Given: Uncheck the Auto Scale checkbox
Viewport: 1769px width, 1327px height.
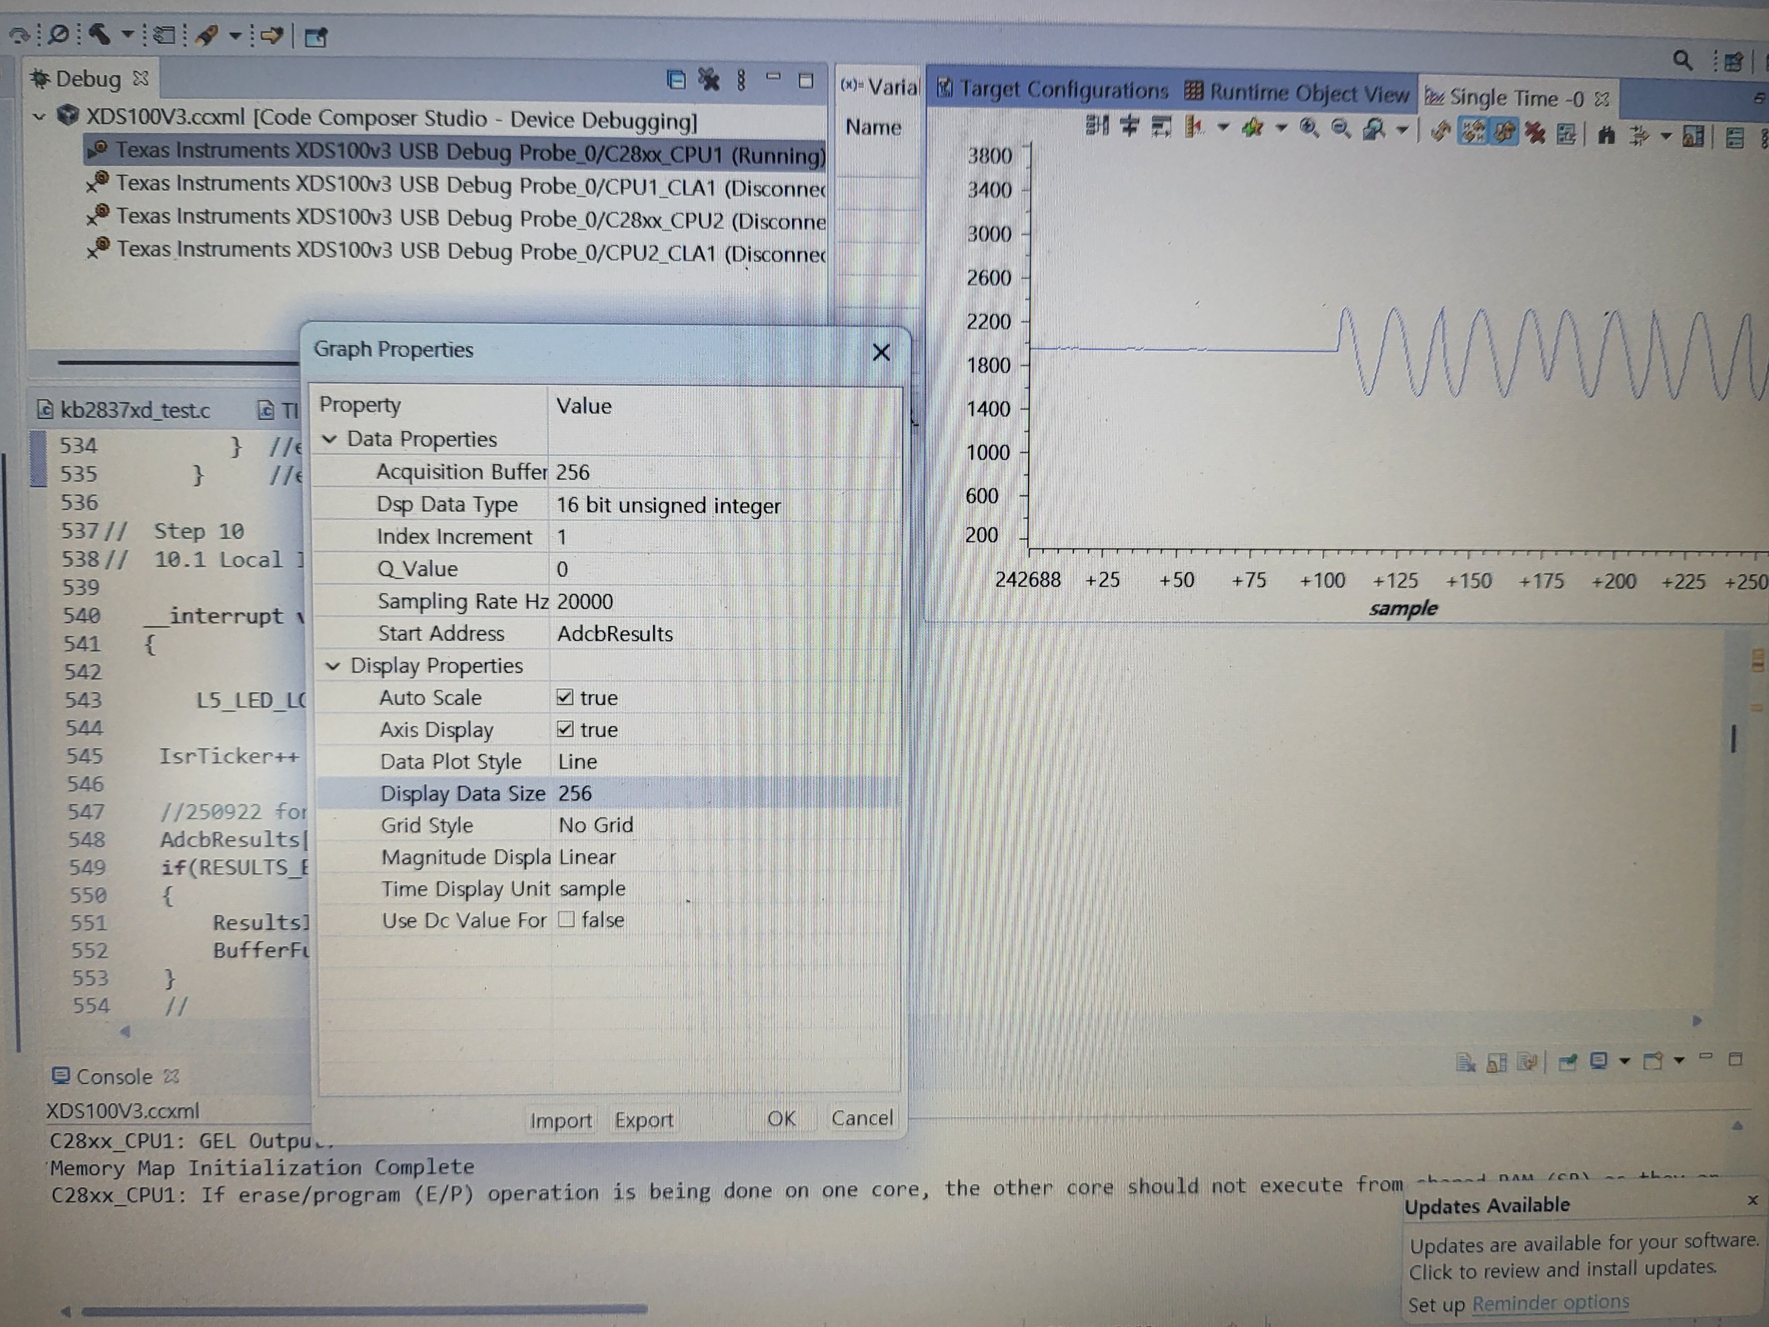Looking at the screenshot, I should click(565, 698).
